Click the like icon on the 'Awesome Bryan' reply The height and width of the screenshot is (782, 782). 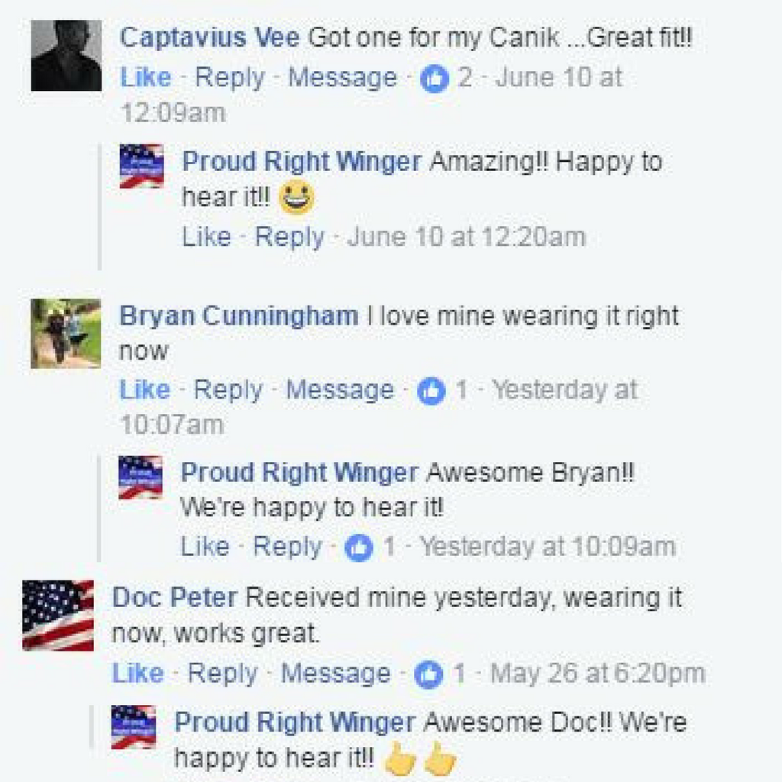(x=359, y=548)
